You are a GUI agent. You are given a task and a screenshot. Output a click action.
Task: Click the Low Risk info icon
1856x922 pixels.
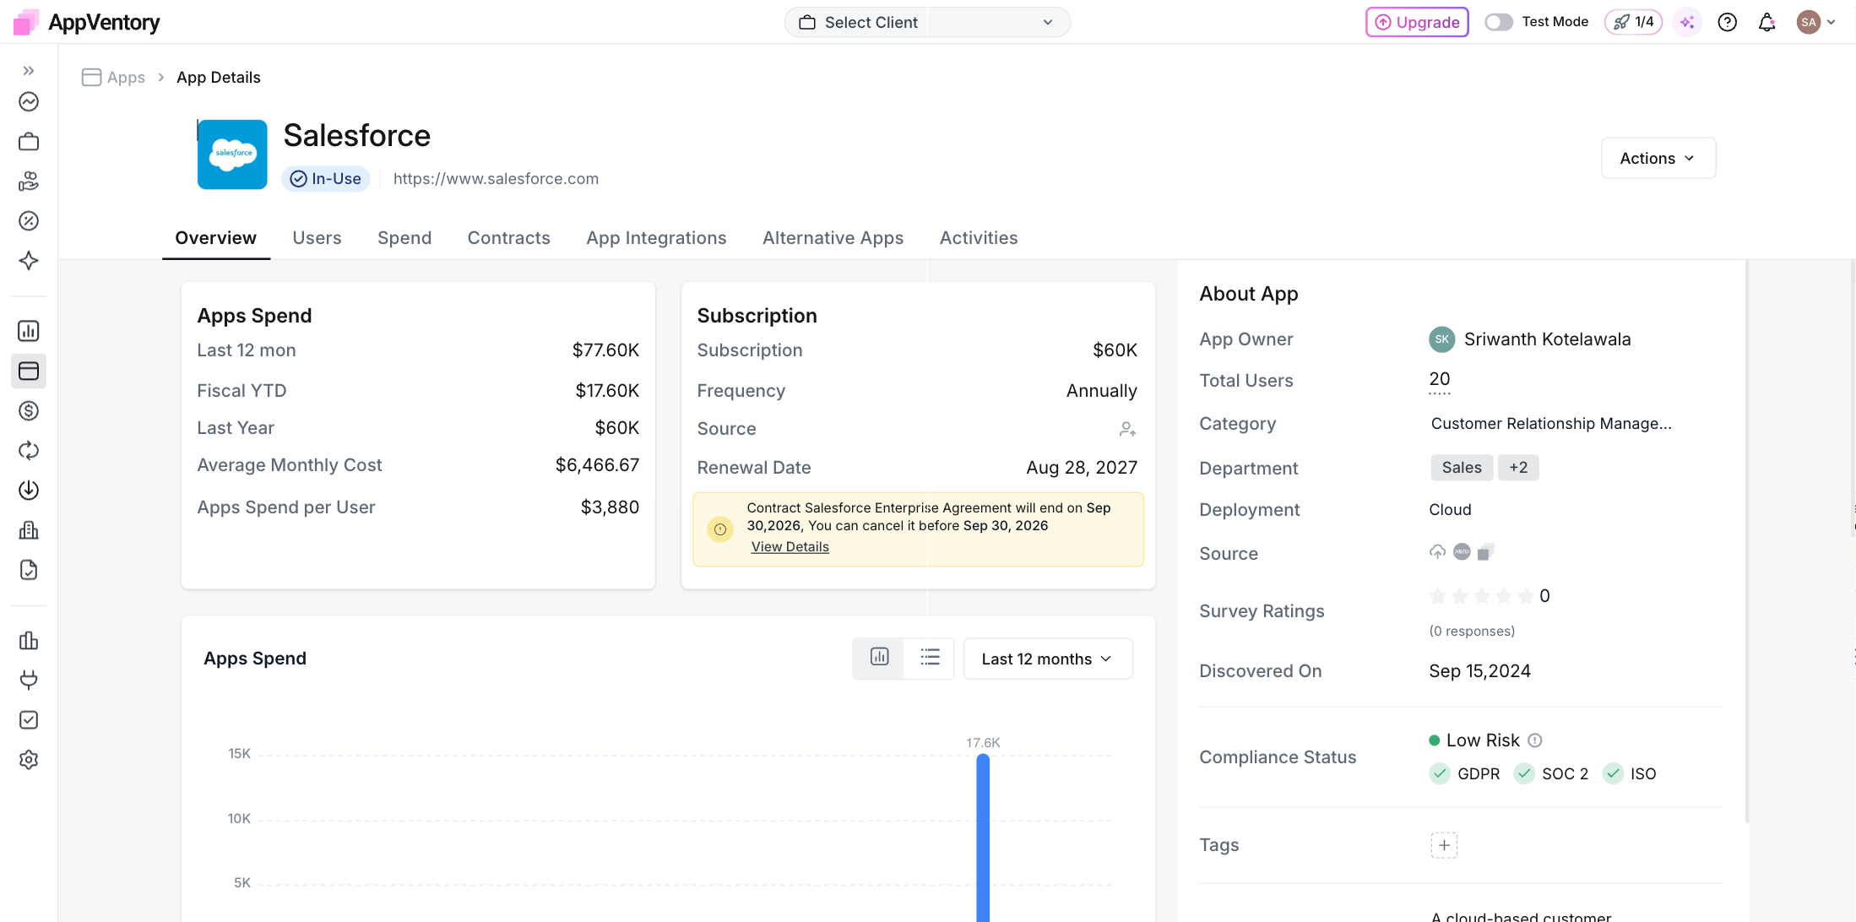[x=1535, y=740]
